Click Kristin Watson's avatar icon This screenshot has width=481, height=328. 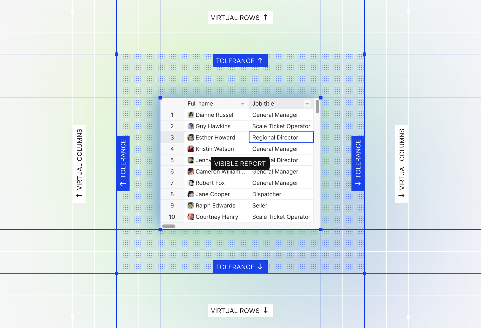coord(191,149)
